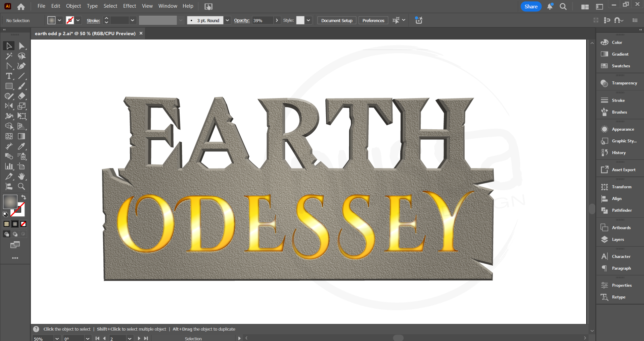Select the Type tool
This screenshot has height=341, width=644.
pos(9,76)
